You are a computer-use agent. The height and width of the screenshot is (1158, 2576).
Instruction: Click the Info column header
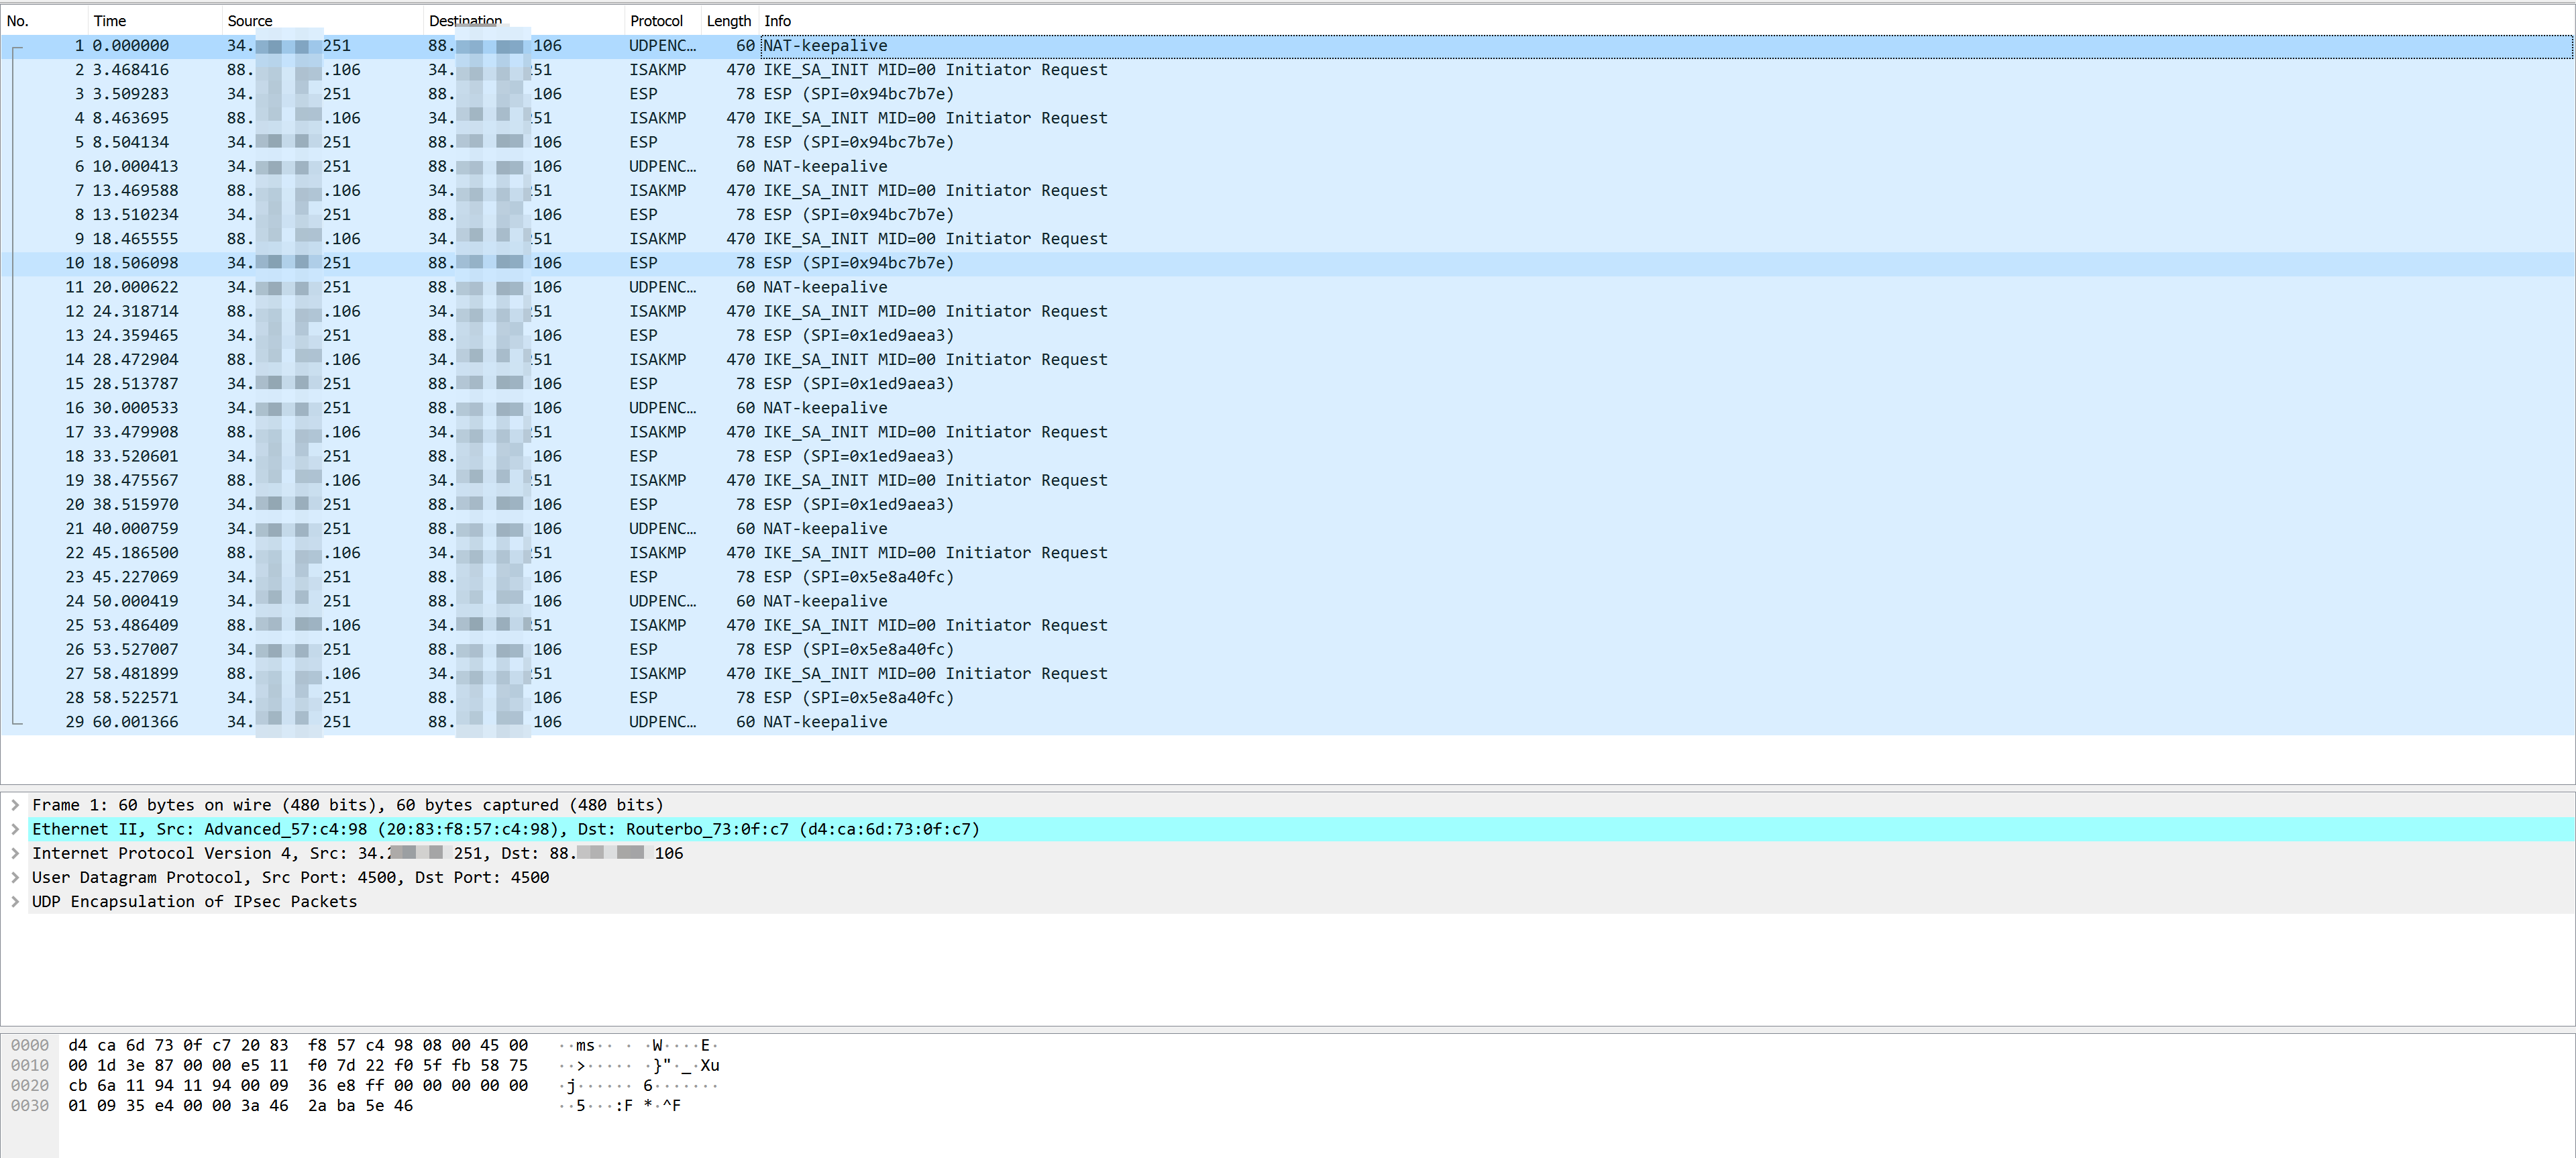(x=777, y=20)
